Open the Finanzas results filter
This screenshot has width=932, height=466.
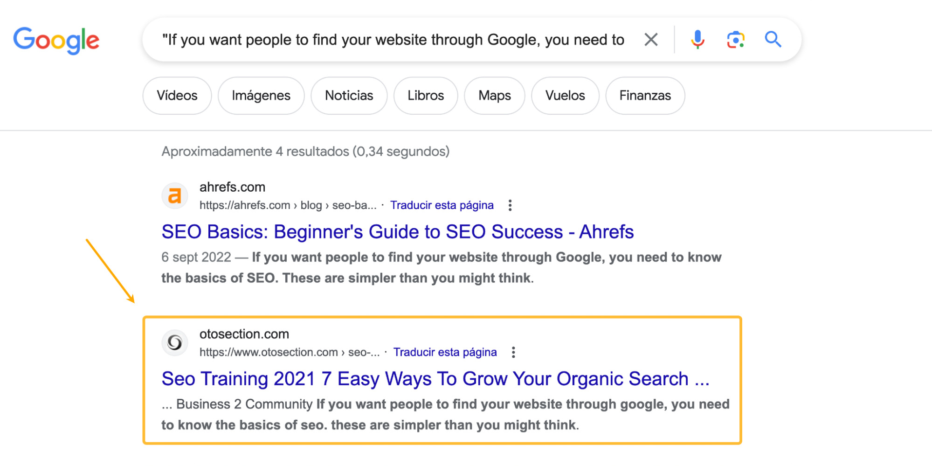pos(645,96)
